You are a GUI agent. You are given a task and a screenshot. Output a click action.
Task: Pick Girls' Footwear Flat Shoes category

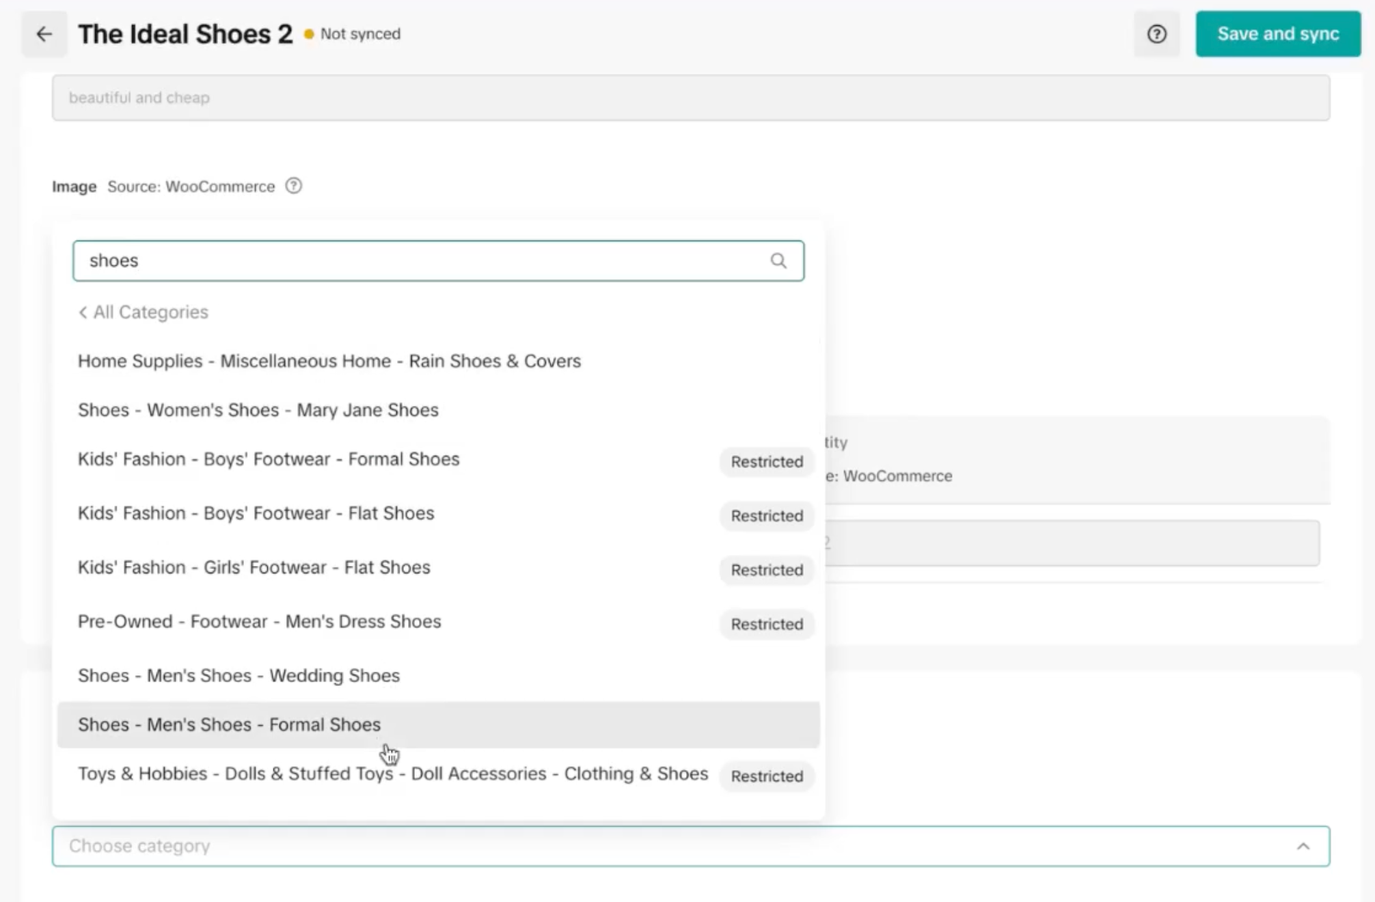[x=254, y=568]
